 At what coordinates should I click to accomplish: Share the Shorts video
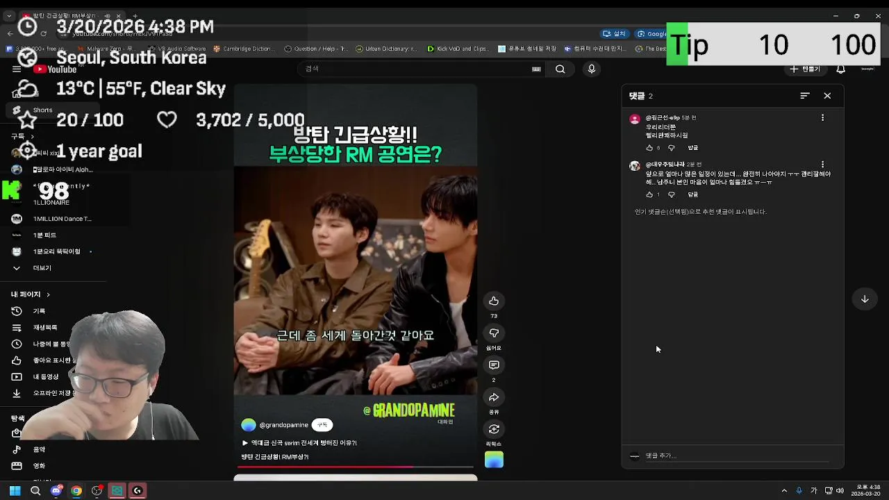click(x=494, y=397)
